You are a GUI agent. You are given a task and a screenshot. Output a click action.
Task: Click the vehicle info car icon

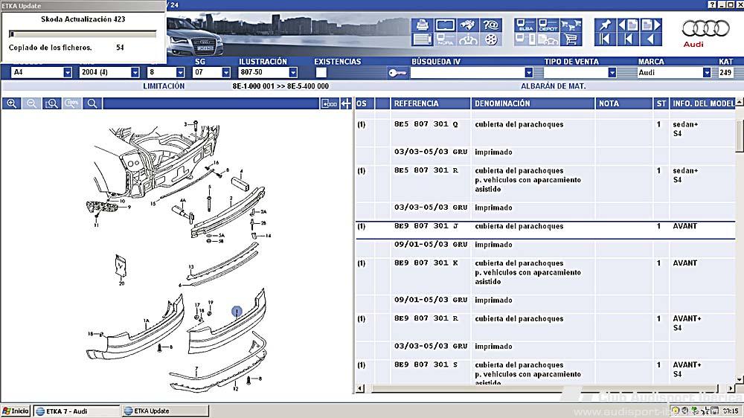pyautogui.click(x=468, y=39)
